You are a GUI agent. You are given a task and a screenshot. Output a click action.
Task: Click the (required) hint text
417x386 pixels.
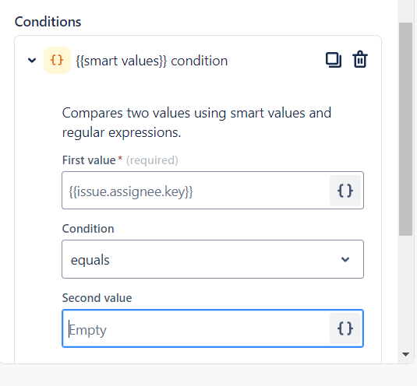point(152,160)
